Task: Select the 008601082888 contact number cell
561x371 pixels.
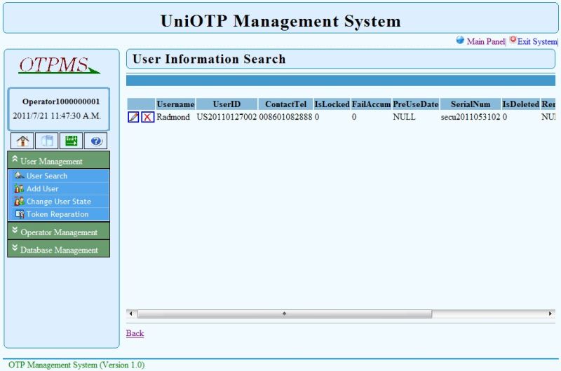Action: [286, 117]
